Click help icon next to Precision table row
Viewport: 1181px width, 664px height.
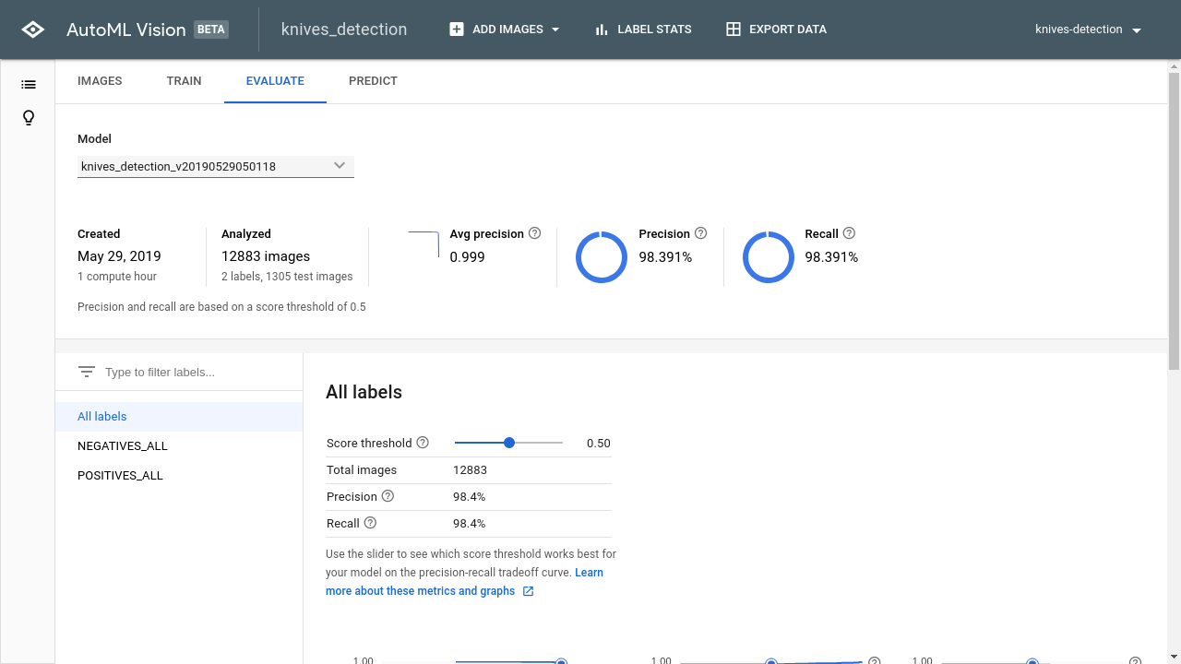click(x=388, y=496)
